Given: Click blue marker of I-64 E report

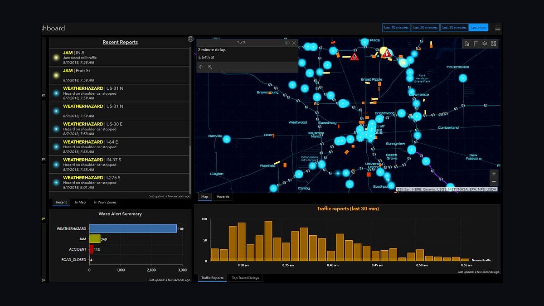Looking at the screenshot, I should pos(56,147).
